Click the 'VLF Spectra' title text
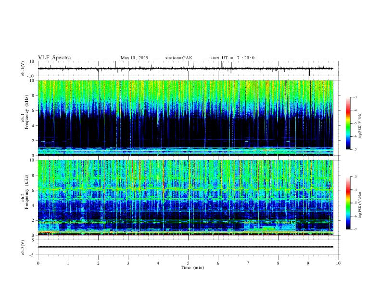The height and width of the screenshot is (295, 381). (x=54, y=58)
